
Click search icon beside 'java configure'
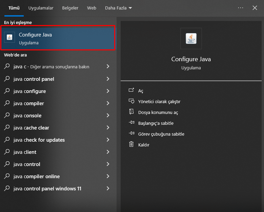[x=7, y=91]
